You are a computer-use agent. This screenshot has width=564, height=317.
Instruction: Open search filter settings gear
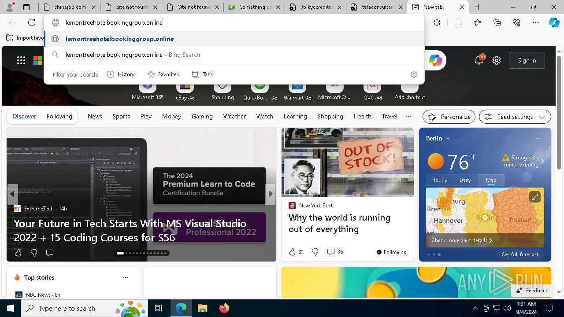click(x=414, y=74)
